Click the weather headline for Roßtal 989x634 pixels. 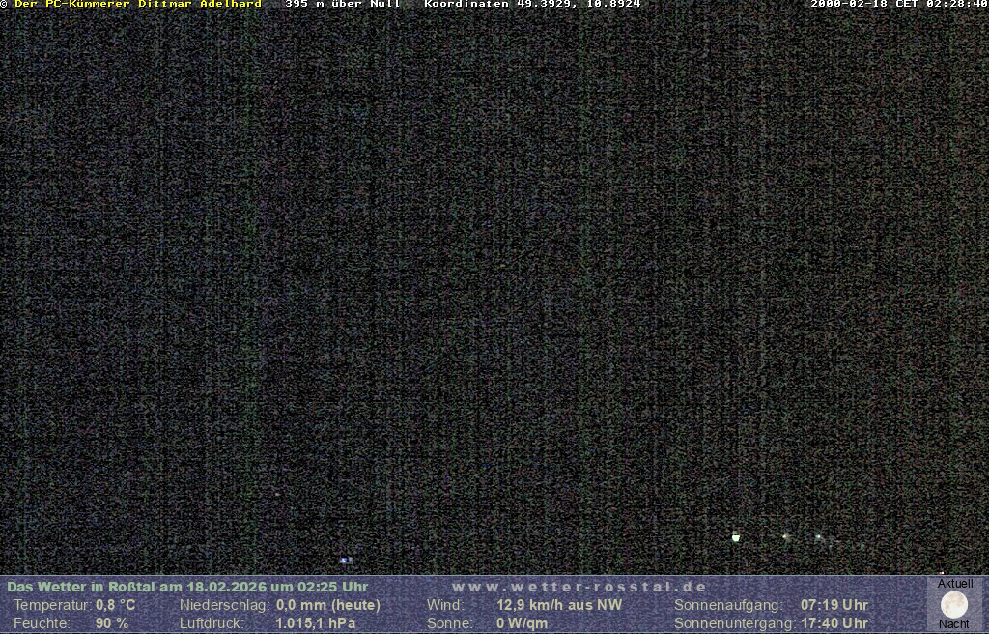pos(187,587)
